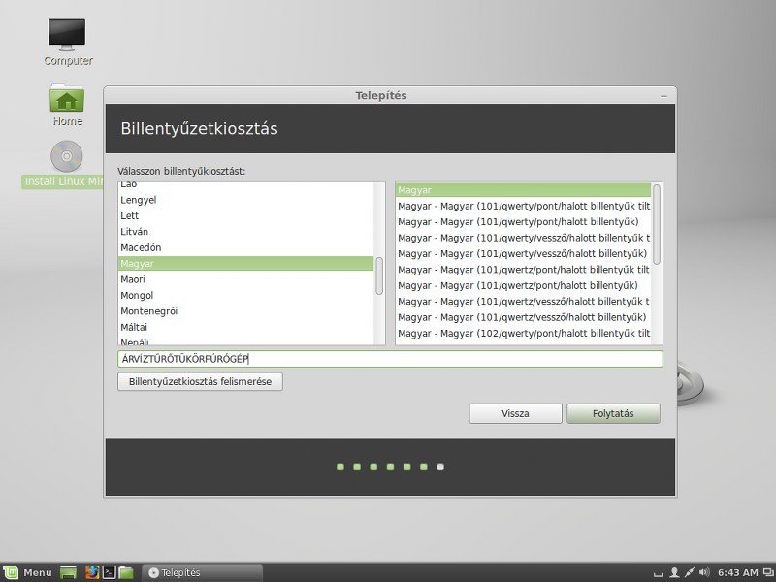Screen dimensions: 776x582
Task: Choose Magyar 101/qwertz/vessző/halott billentyűk variant
Action: [x=523, y=317]
